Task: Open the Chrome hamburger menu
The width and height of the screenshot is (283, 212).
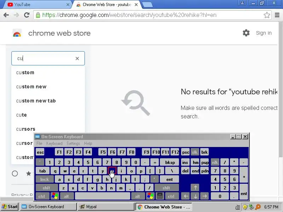Action: [x=277, y=15]
